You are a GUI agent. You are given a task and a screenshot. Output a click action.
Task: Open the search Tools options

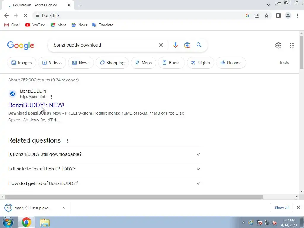tap(284, 62)
